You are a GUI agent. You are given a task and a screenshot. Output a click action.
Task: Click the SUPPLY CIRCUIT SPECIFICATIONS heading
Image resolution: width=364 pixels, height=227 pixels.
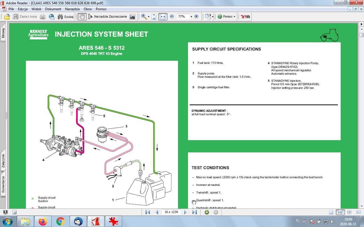pyautogui.click(x=226, y=49)
